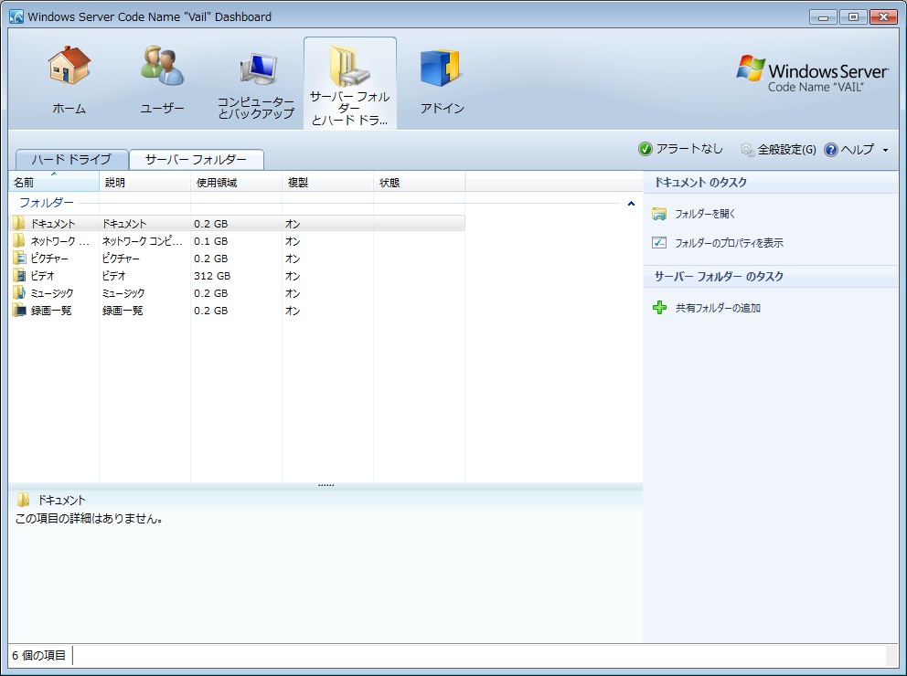Open the ユーザー (Users) section icon
907x676 pixels.
(x=162, y=68)
